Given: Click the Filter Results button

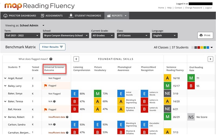Looking at the screenshot, I should [x=52, y=47].
